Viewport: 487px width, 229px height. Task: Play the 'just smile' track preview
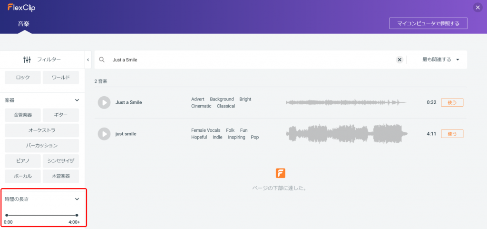(x=104, y=134)
